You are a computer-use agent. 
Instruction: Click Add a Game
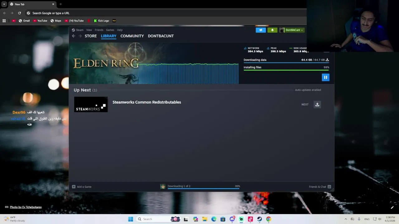point(82,187)
